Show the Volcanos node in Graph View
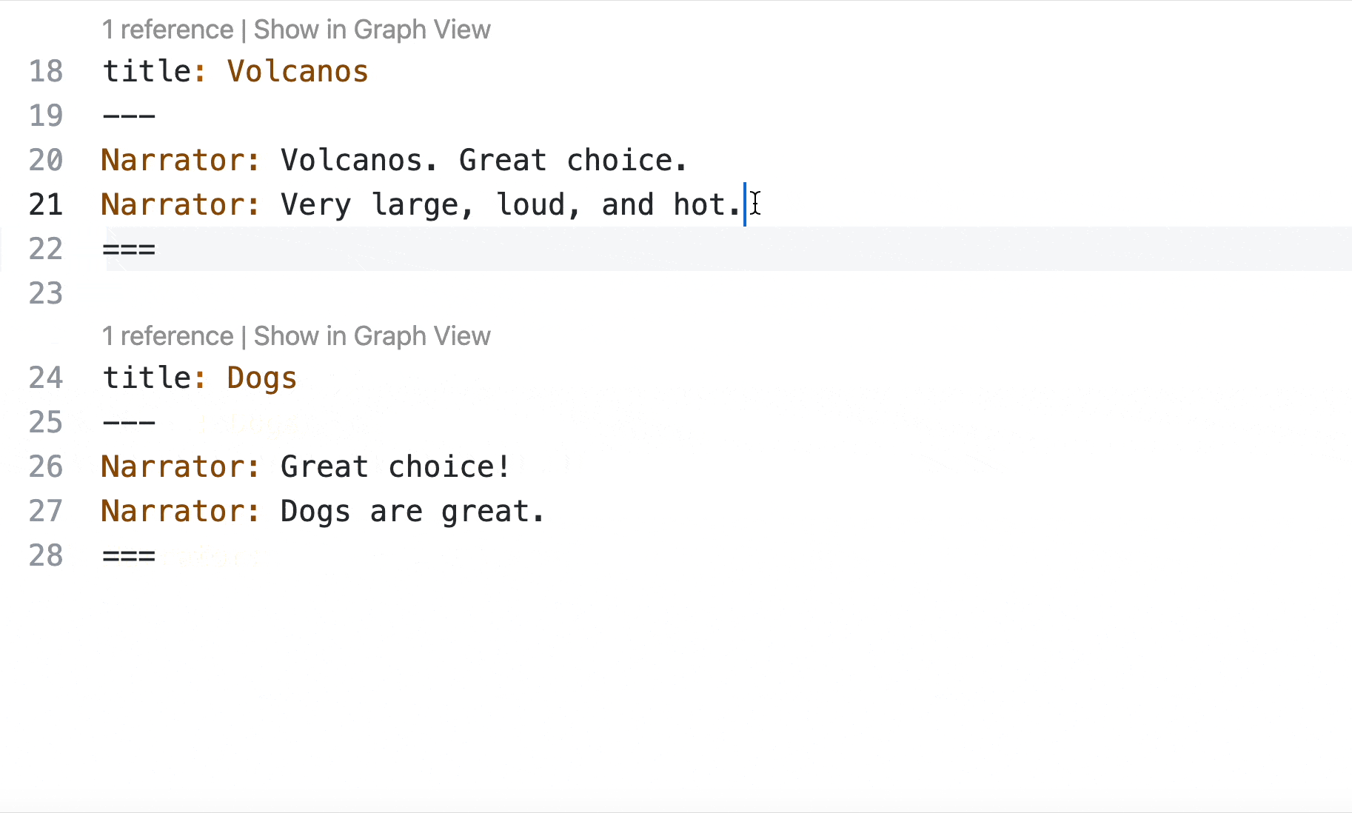The width and height of the screenshot is (1352, 813). click(372, 30)
